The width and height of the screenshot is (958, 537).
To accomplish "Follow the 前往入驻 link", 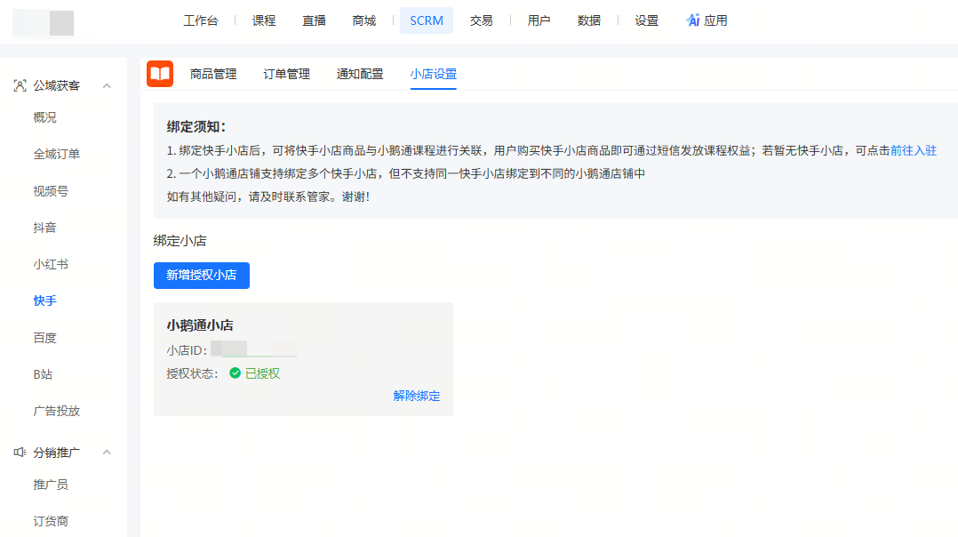I will [x=914, y=150].
